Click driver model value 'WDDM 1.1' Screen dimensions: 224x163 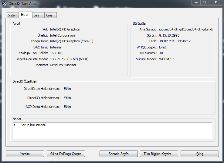coord(167,59)
